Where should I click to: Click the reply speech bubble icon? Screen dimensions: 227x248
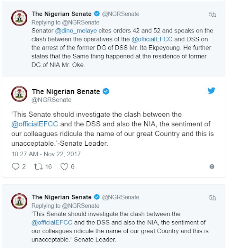pyautogui.click(x=16, y=167)
